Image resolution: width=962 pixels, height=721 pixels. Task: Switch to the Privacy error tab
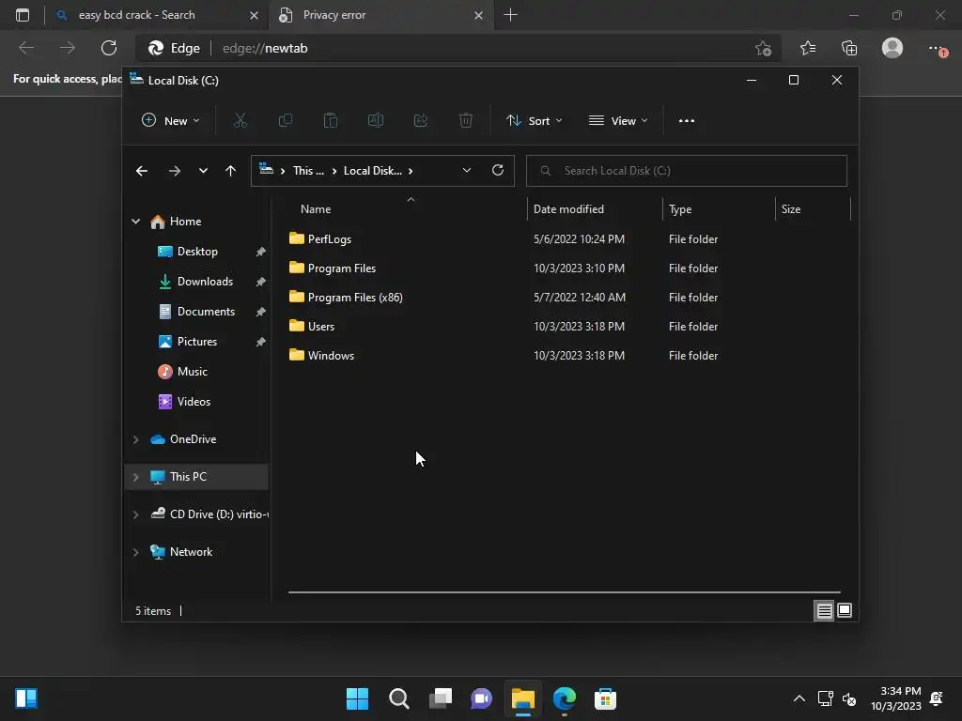(380, 15)
